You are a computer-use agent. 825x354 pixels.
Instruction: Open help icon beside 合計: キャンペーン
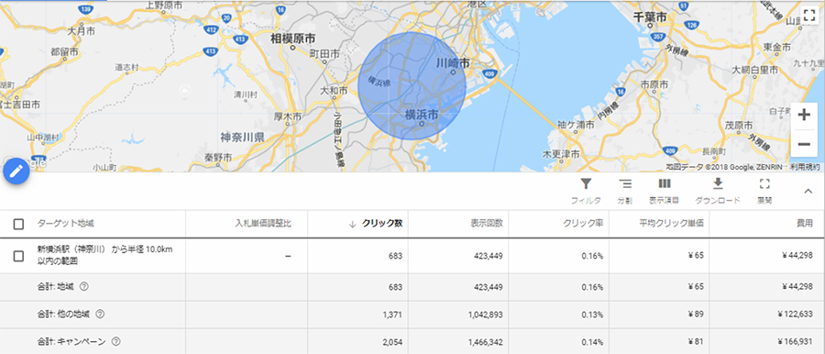point(116,341)
